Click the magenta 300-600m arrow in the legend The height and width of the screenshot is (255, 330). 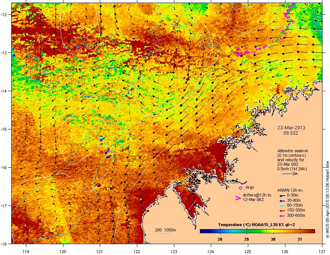(x=282, y=216)
